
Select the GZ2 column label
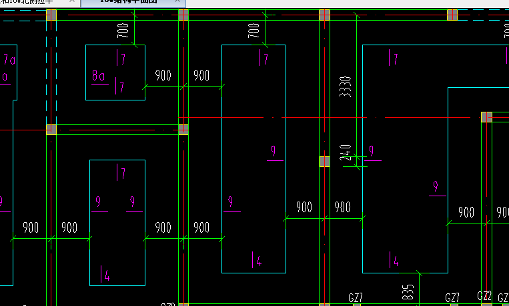pyautogui.click(x=484, y=295)
